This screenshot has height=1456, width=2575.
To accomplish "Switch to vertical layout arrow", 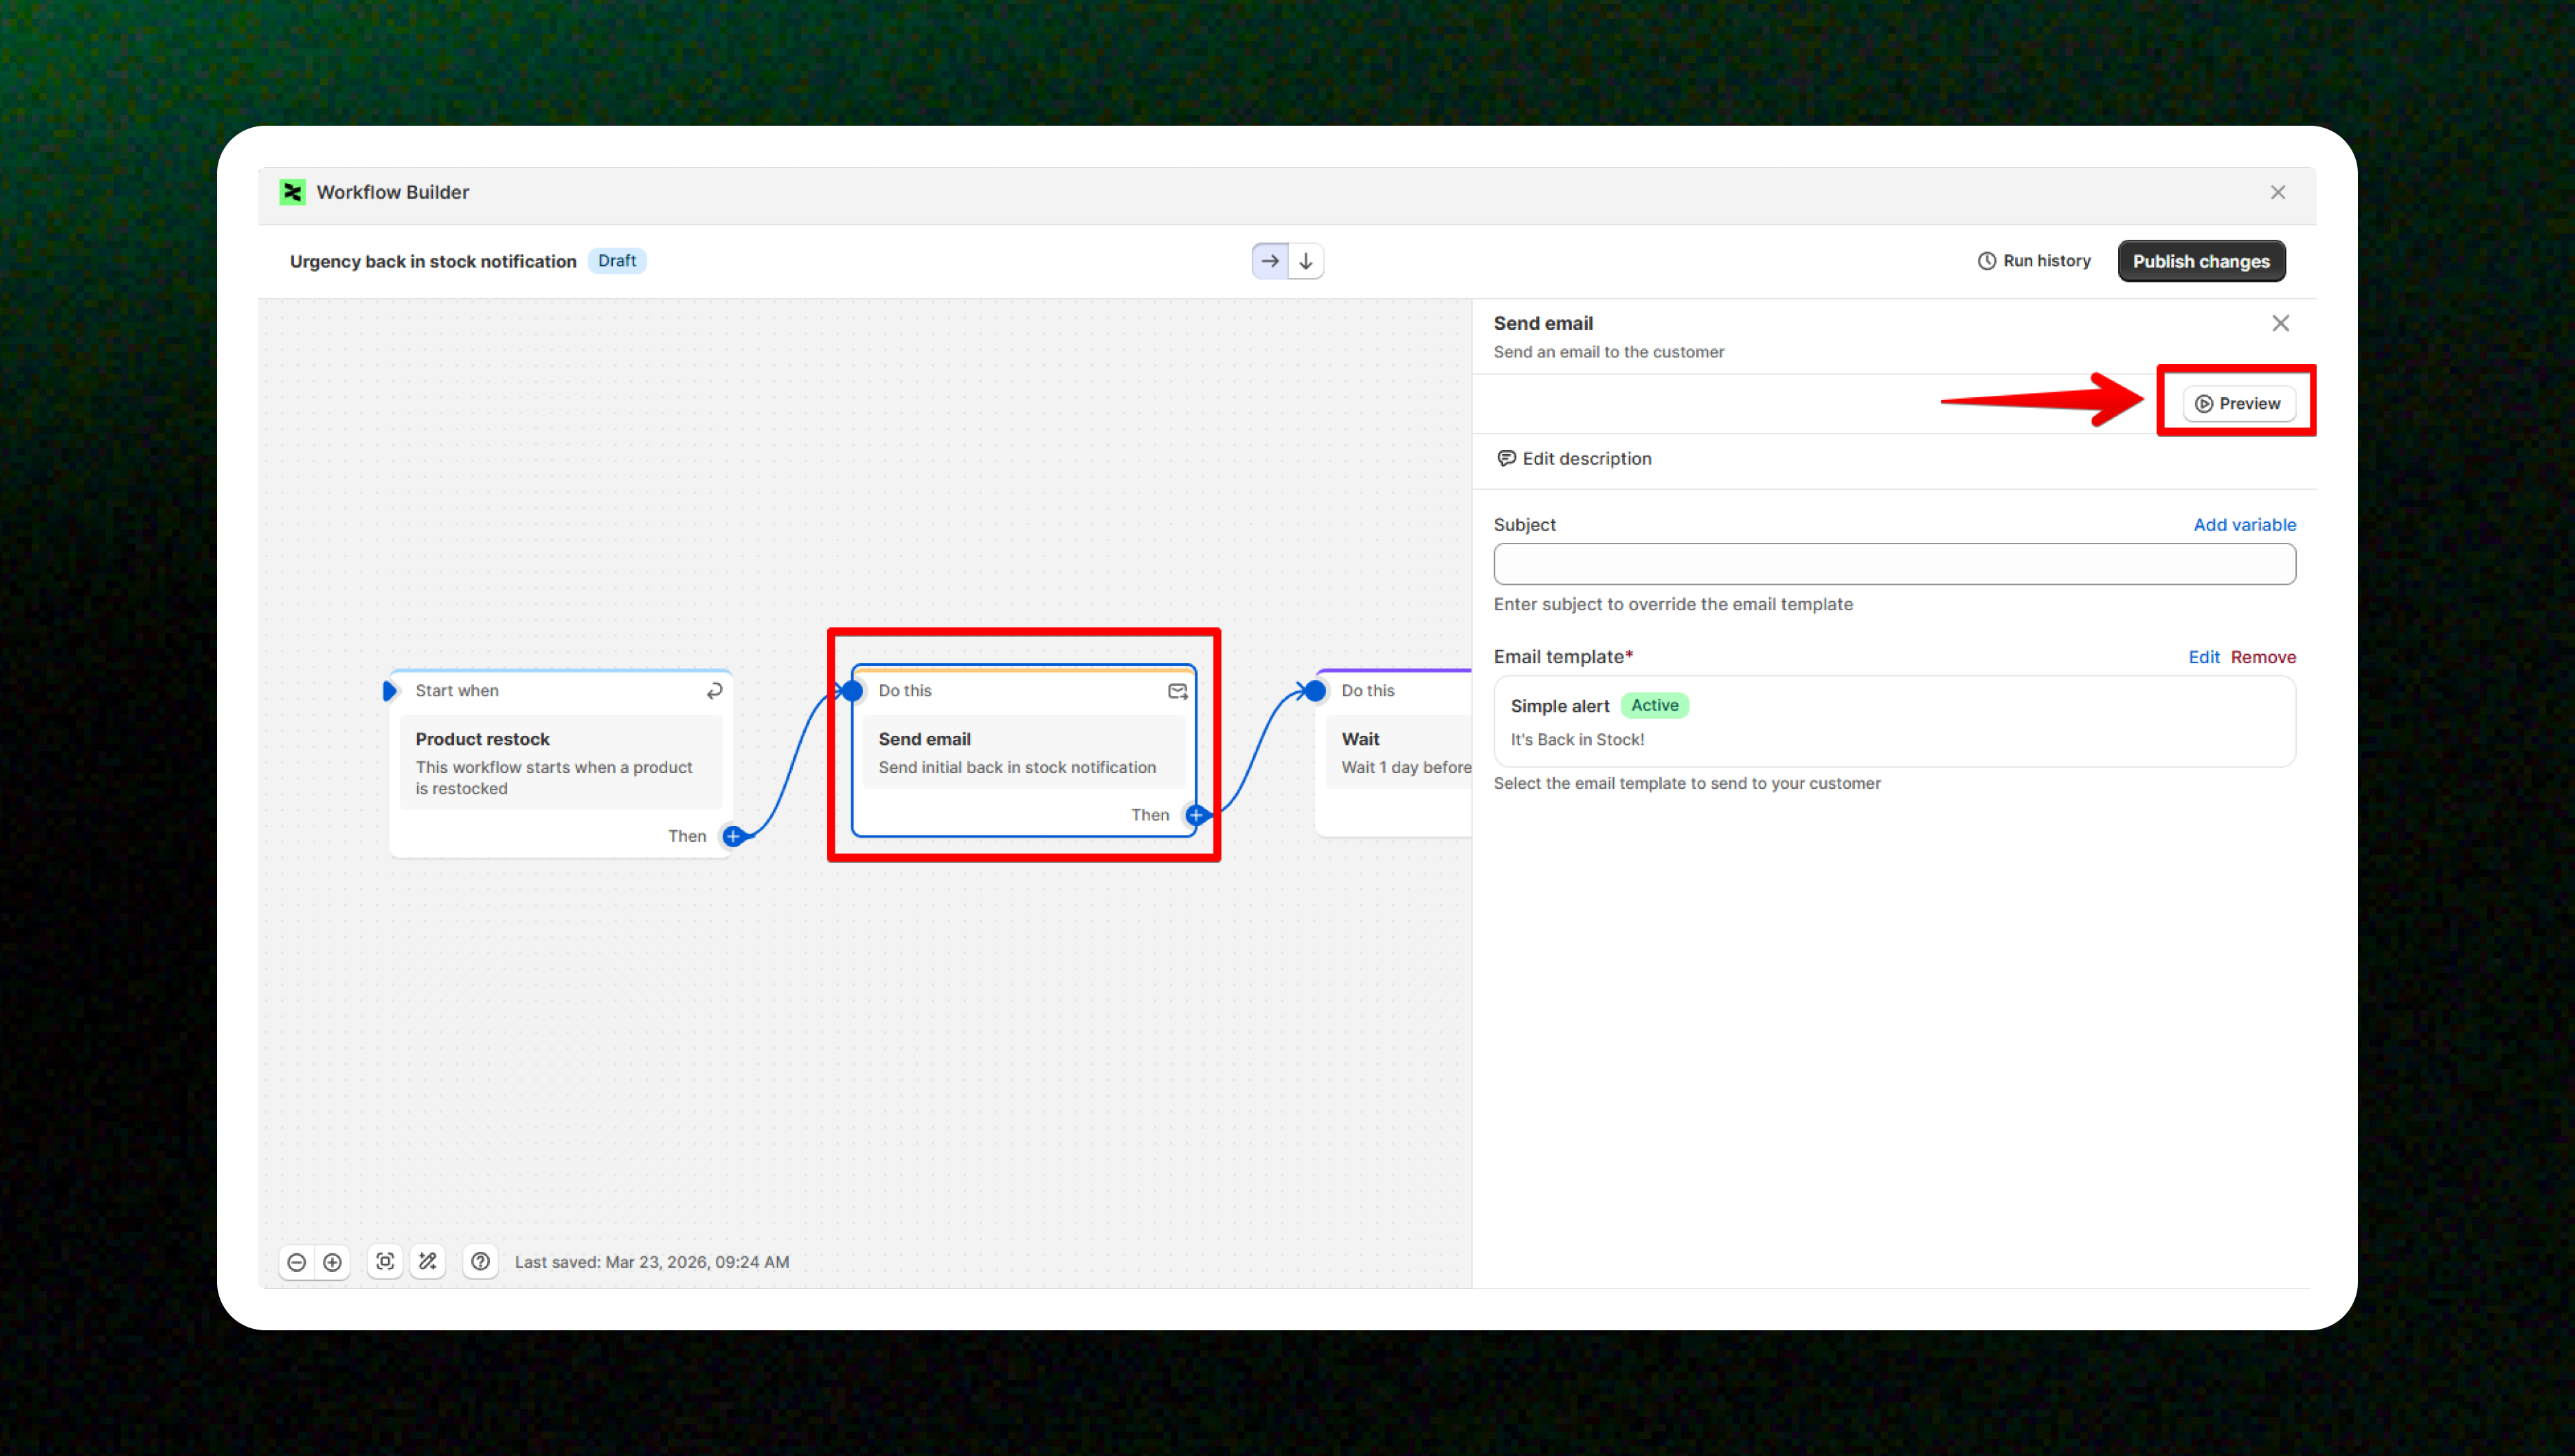I will pos(1305,261).
